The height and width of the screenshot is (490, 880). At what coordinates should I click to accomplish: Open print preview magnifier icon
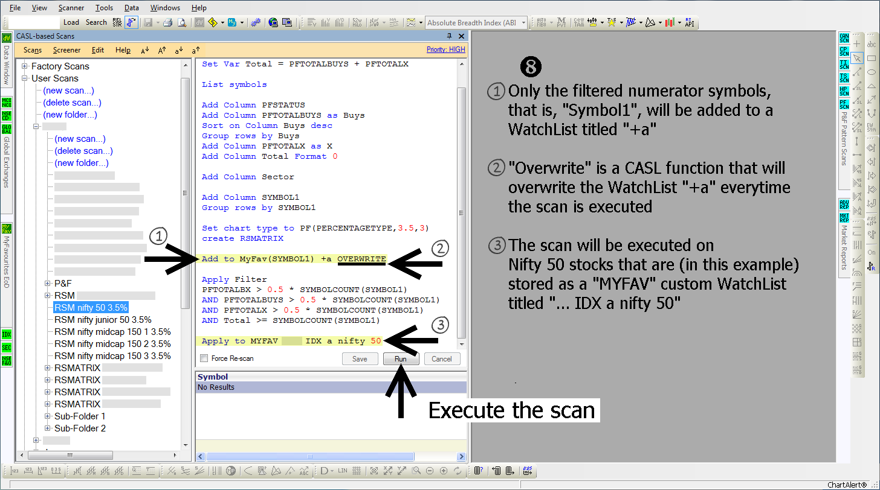182,22
